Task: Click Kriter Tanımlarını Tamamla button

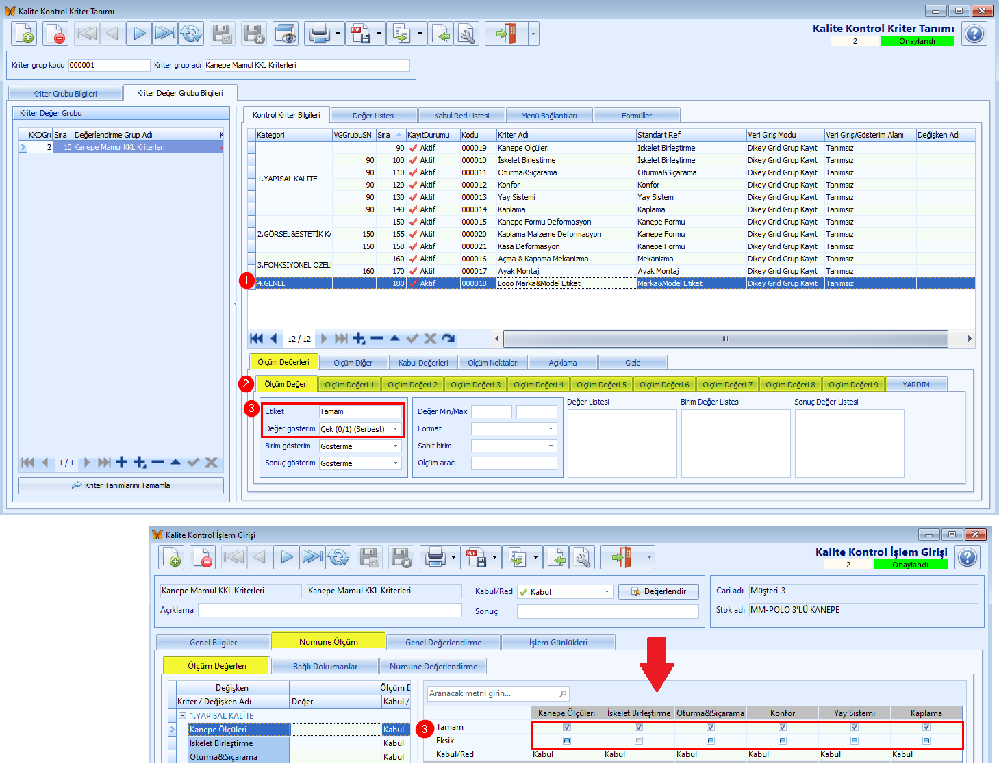Action: 121,485
